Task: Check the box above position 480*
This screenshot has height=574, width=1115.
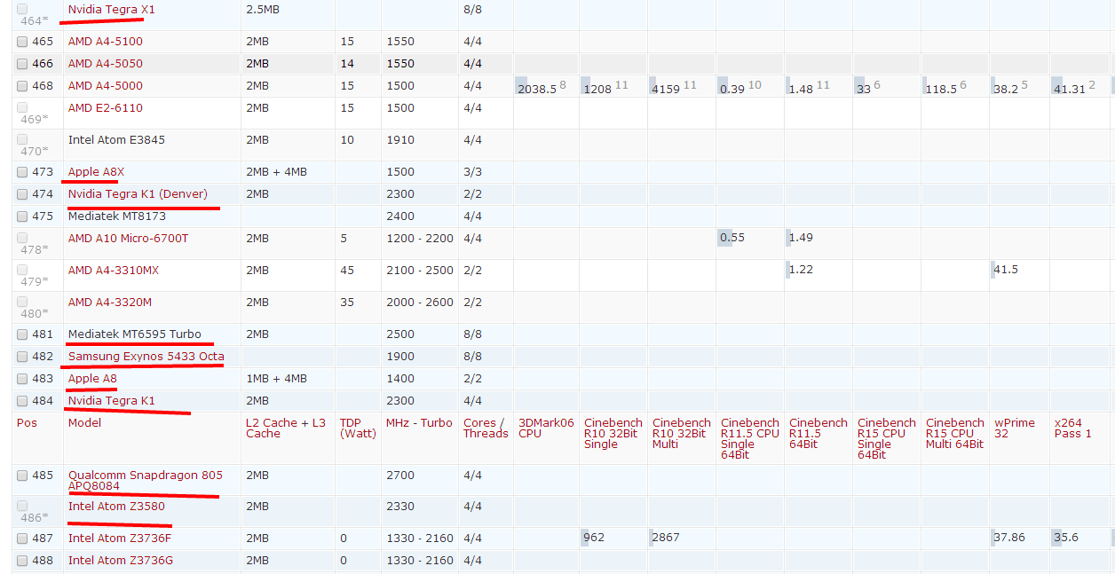Action: (22, 302)
